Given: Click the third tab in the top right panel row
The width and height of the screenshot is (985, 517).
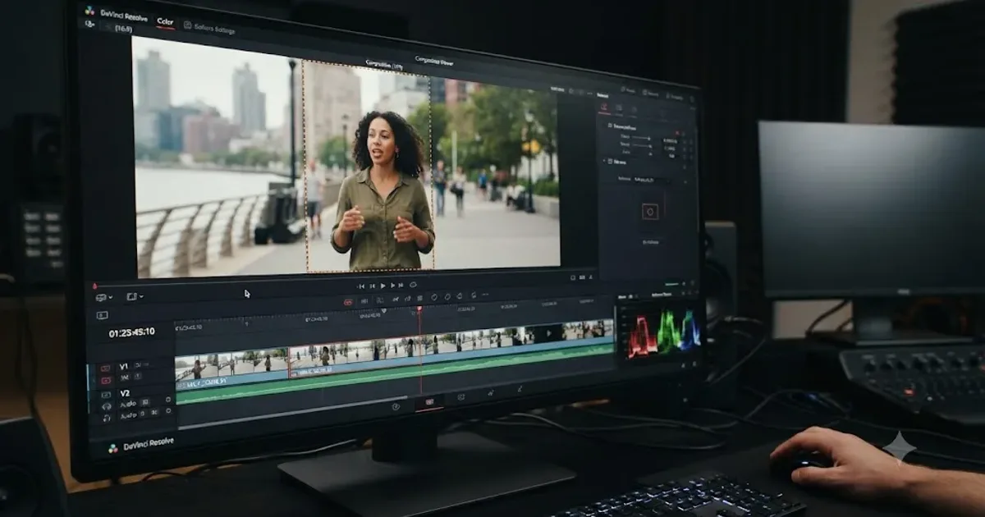Looking at the screenshot, I should pyautogui.click(x=675, y=97).
